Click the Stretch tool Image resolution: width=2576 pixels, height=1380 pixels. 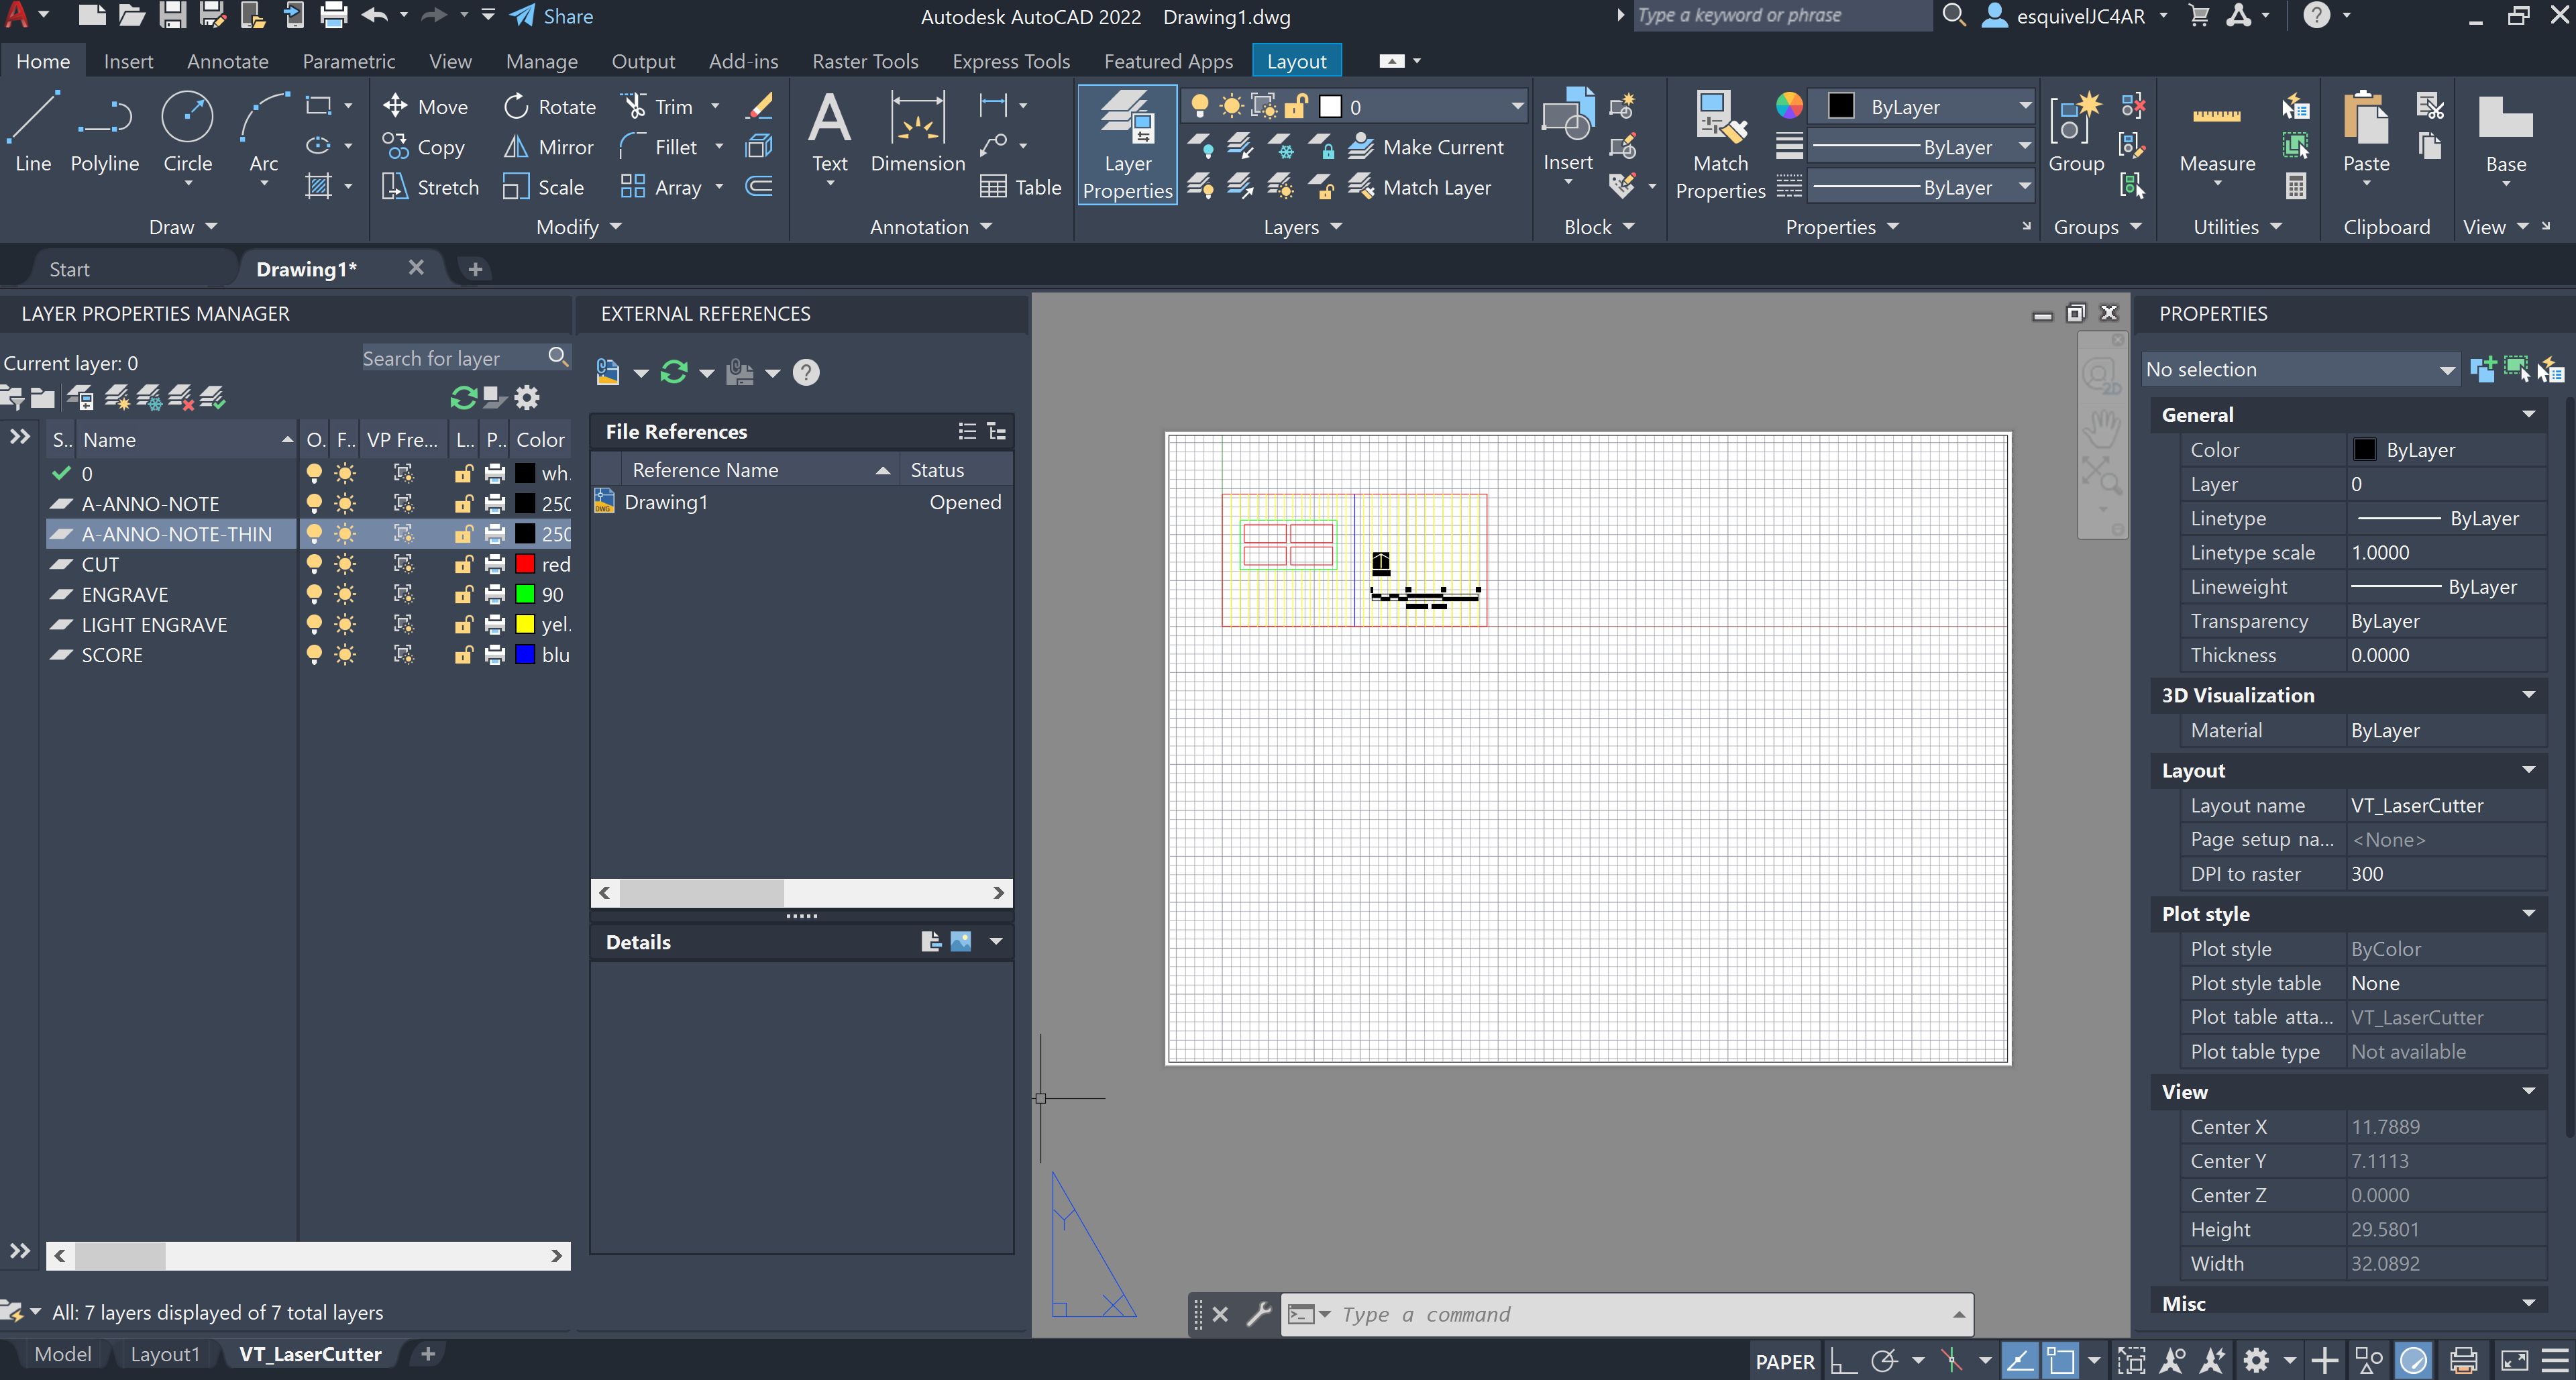pos(430,187)
